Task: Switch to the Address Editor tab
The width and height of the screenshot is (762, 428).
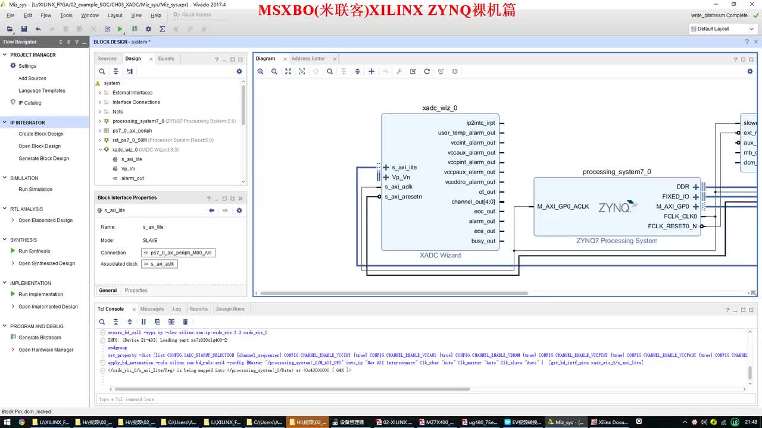Action: [308, 58]
